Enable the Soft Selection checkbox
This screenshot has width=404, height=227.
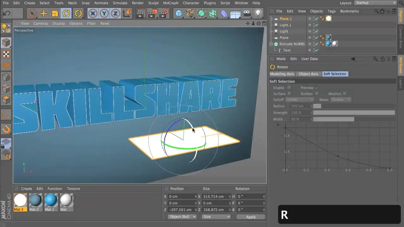tap(289, 88)
